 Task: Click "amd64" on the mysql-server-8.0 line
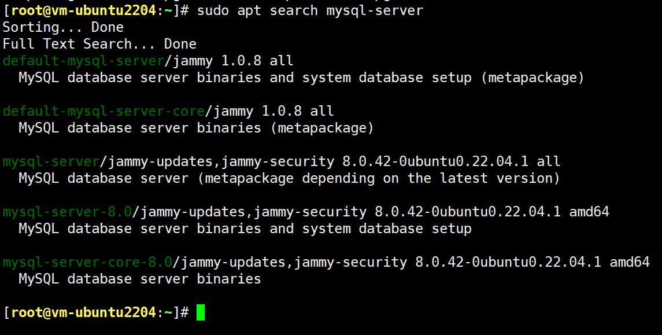(589, 212)
